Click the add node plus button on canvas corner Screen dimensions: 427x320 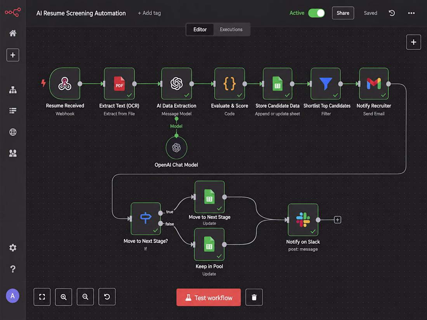pyautogui.click(x=413, y=42)
